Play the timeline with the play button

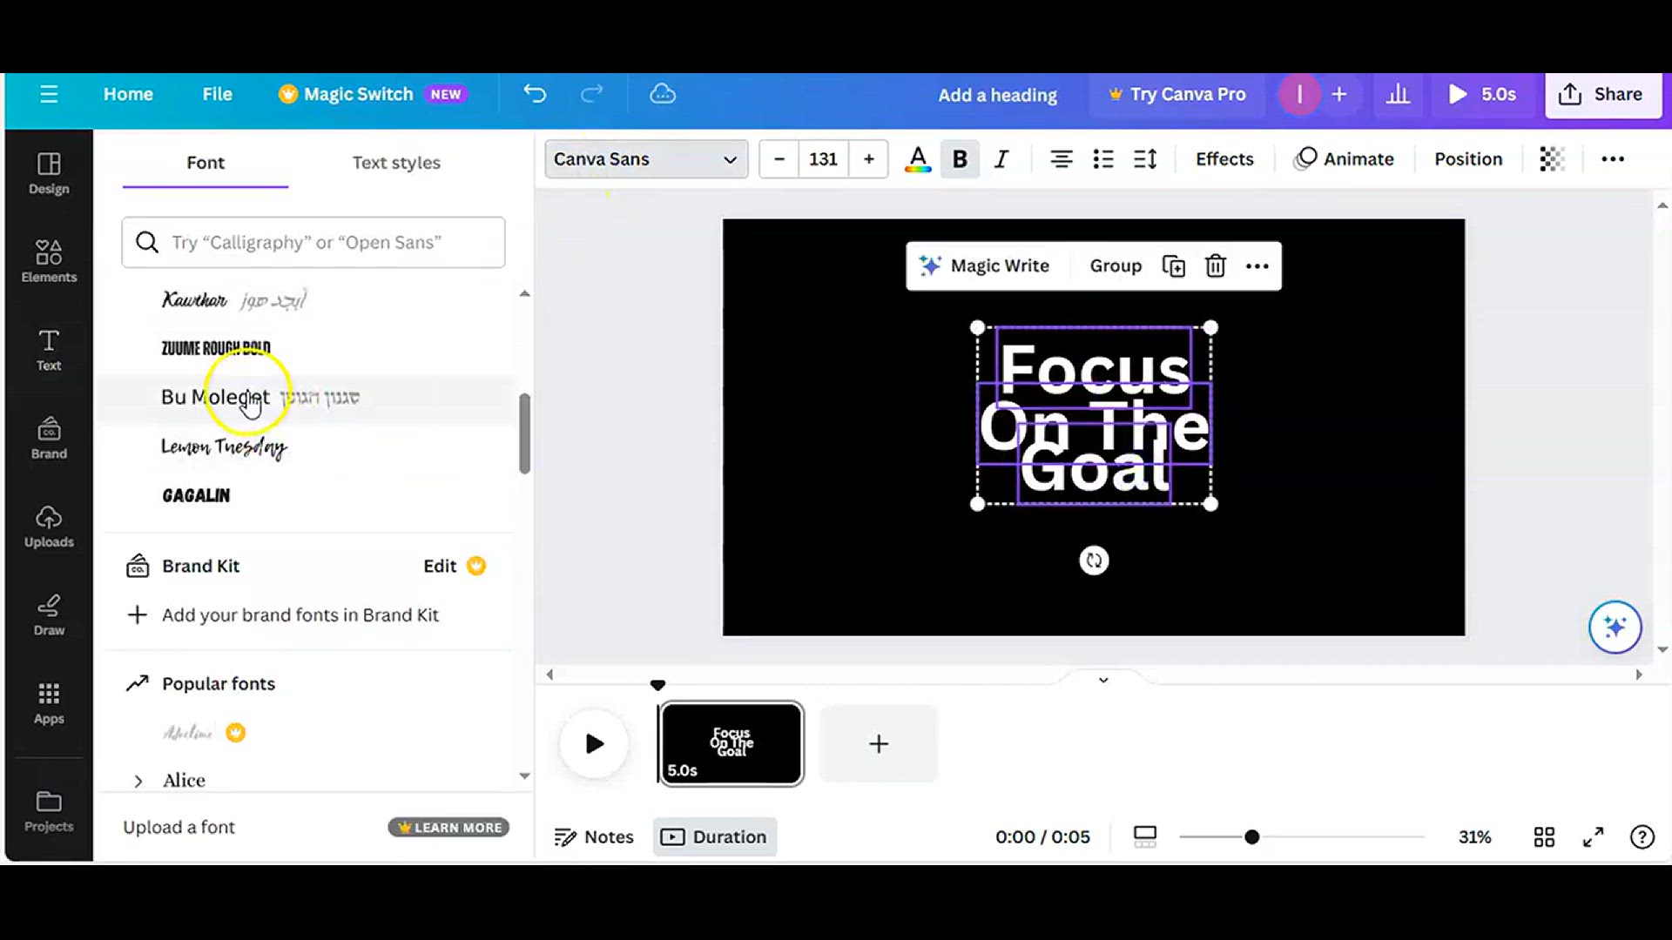coord(594,744)
